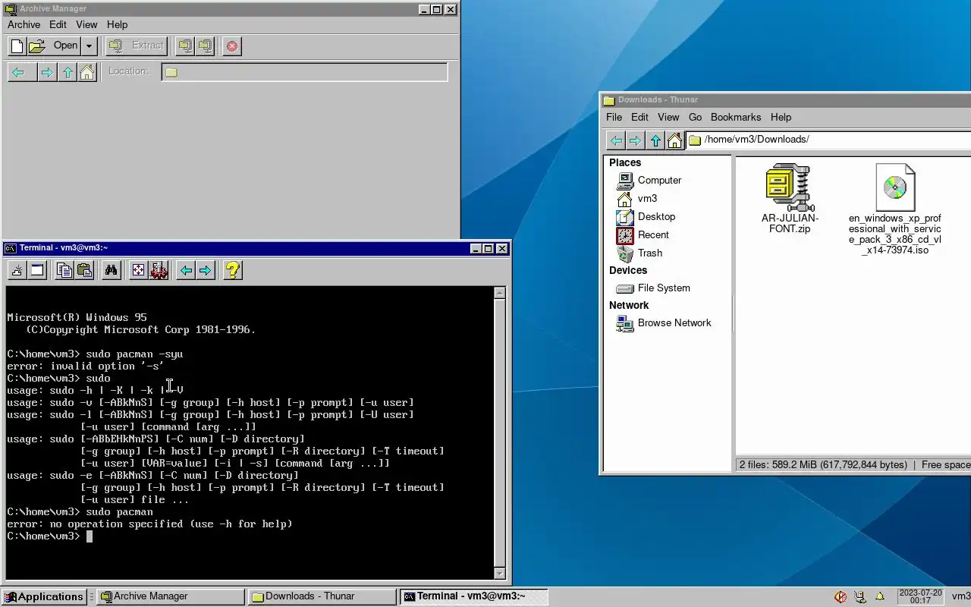971x607 pixels.
Task: Open Thunar File menu
Action: [x=614, y=117]
